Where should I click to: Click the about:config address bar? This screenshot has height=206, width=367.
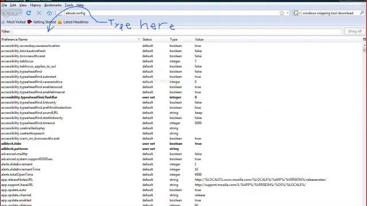[x=171, y=13]
